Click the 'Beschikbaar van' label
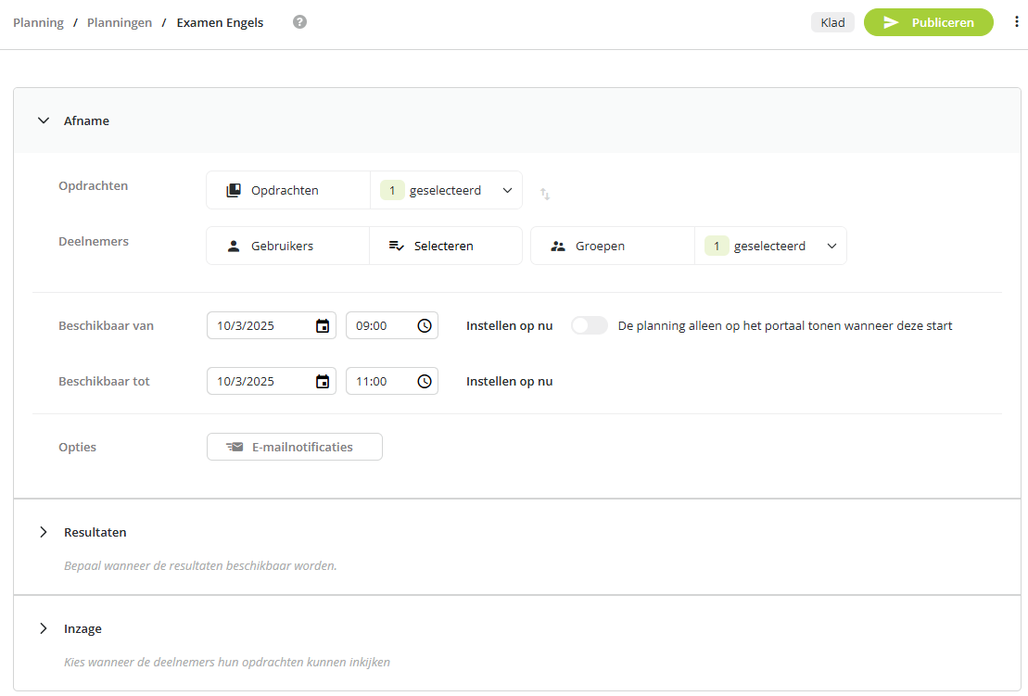1028x696 pixels. point(107,325)
